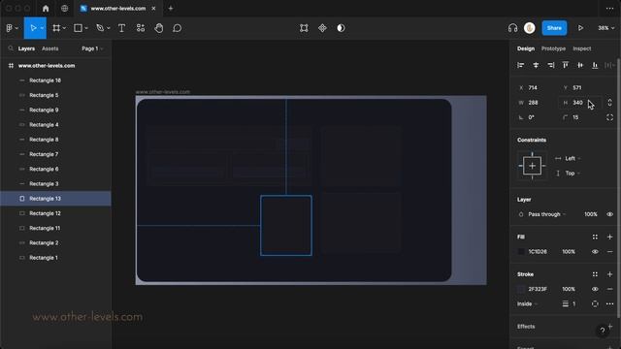The width and height of the screenshot is (621, 349).
Task: Click Fill color swatch 1C1D26
Action: 521,252
